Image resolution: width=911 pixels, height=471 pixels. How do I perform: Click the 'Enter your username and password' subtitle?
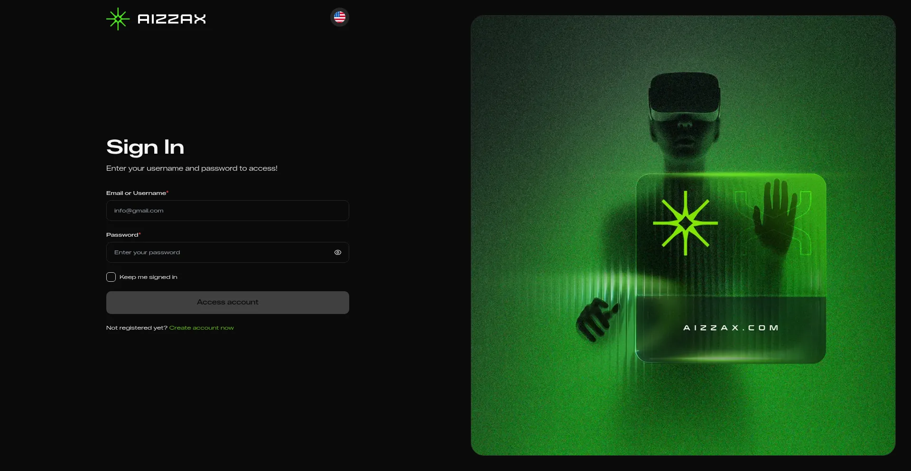[192, 168]
